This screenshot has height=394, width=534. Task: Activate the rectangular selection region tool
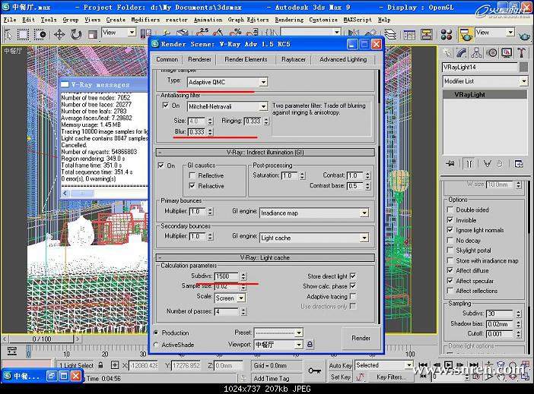(23, 34)
